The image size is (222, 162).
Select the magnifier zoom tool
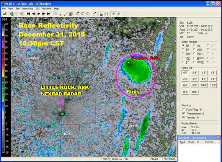click(55, 14)
